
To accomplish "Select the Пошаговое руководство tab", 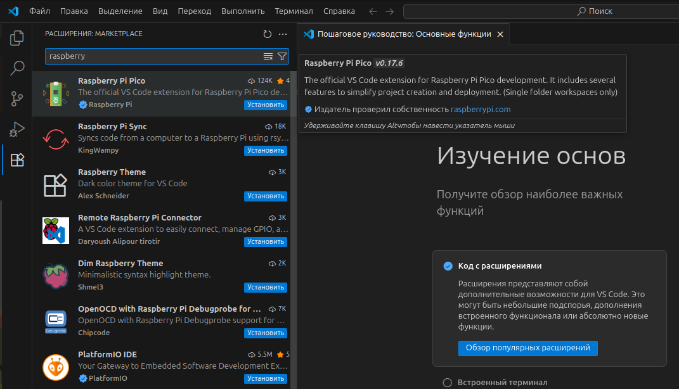I will [x=404, y=34].
